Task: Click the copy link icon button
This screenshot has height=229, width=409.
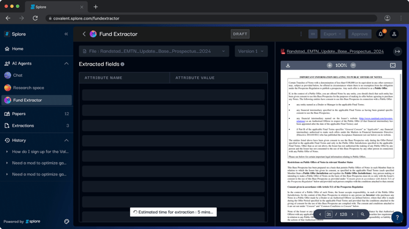Action: tap(313, 34)
